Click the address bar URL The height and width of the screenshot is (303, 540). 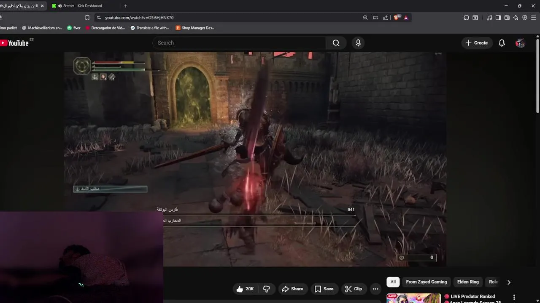139,18
